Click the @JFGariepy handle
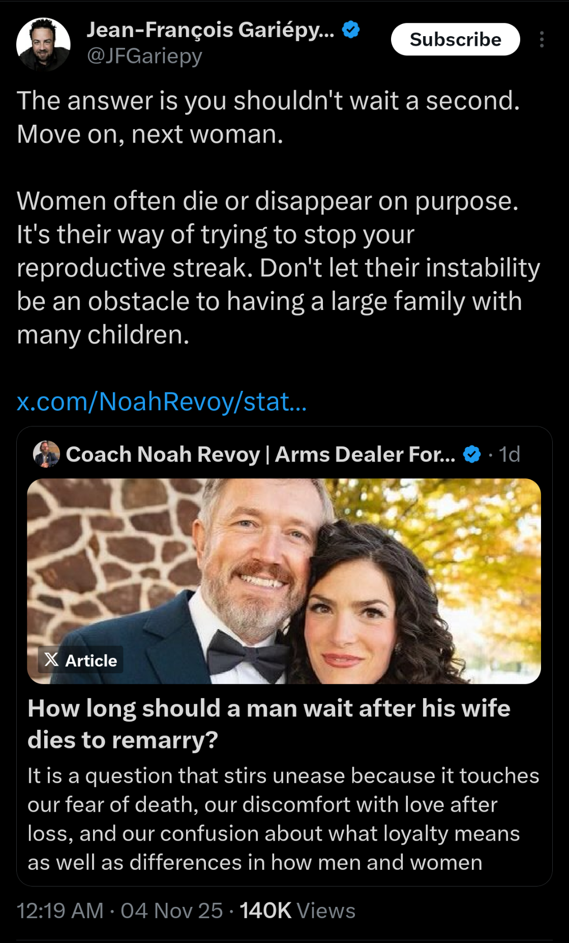 pyautogui.click(x=144, y=56)
